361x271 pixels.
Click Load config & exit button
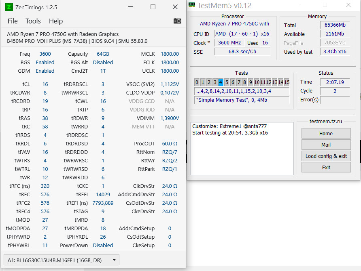(326, 156)
